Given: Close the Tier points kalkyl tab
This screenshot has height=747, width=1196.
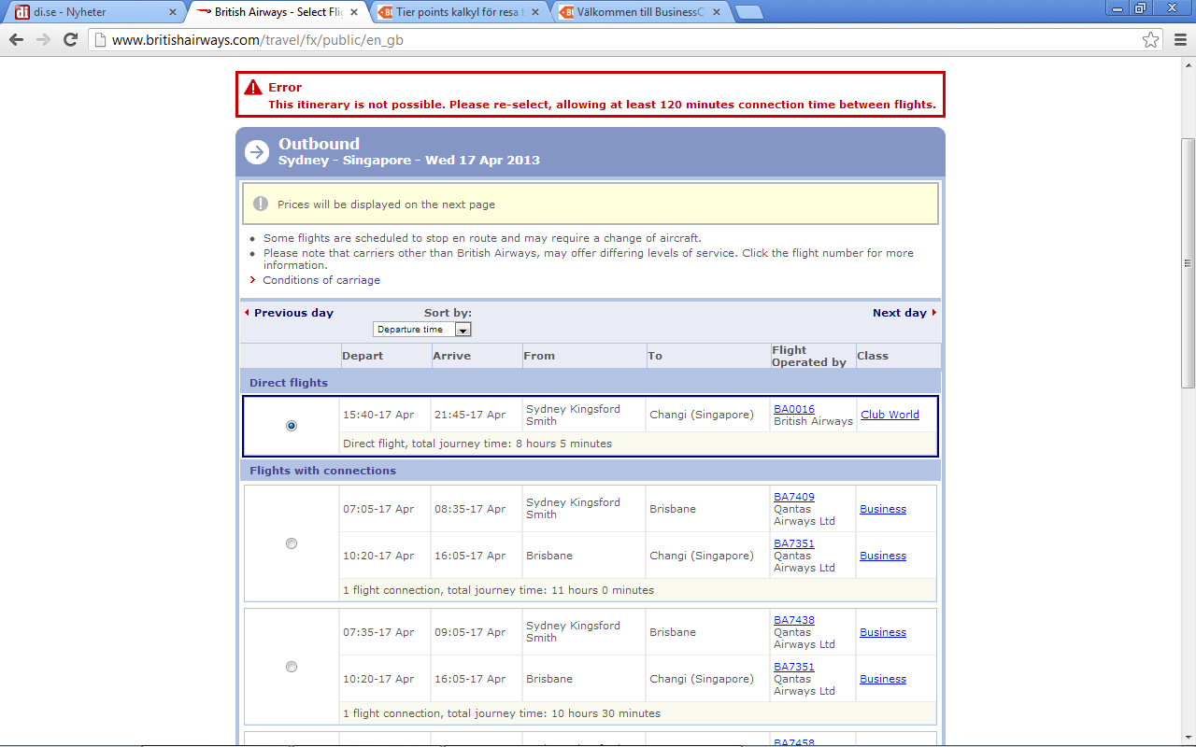Looking at the screenshot, I should [x=536, y=12].
